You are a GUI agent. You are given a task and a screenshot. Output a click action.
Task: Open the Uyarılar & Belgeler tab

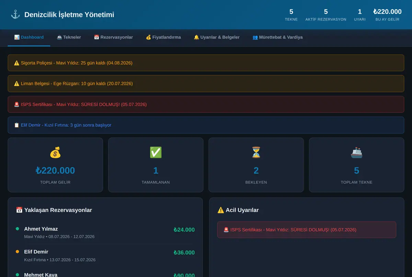pos(217,37)
